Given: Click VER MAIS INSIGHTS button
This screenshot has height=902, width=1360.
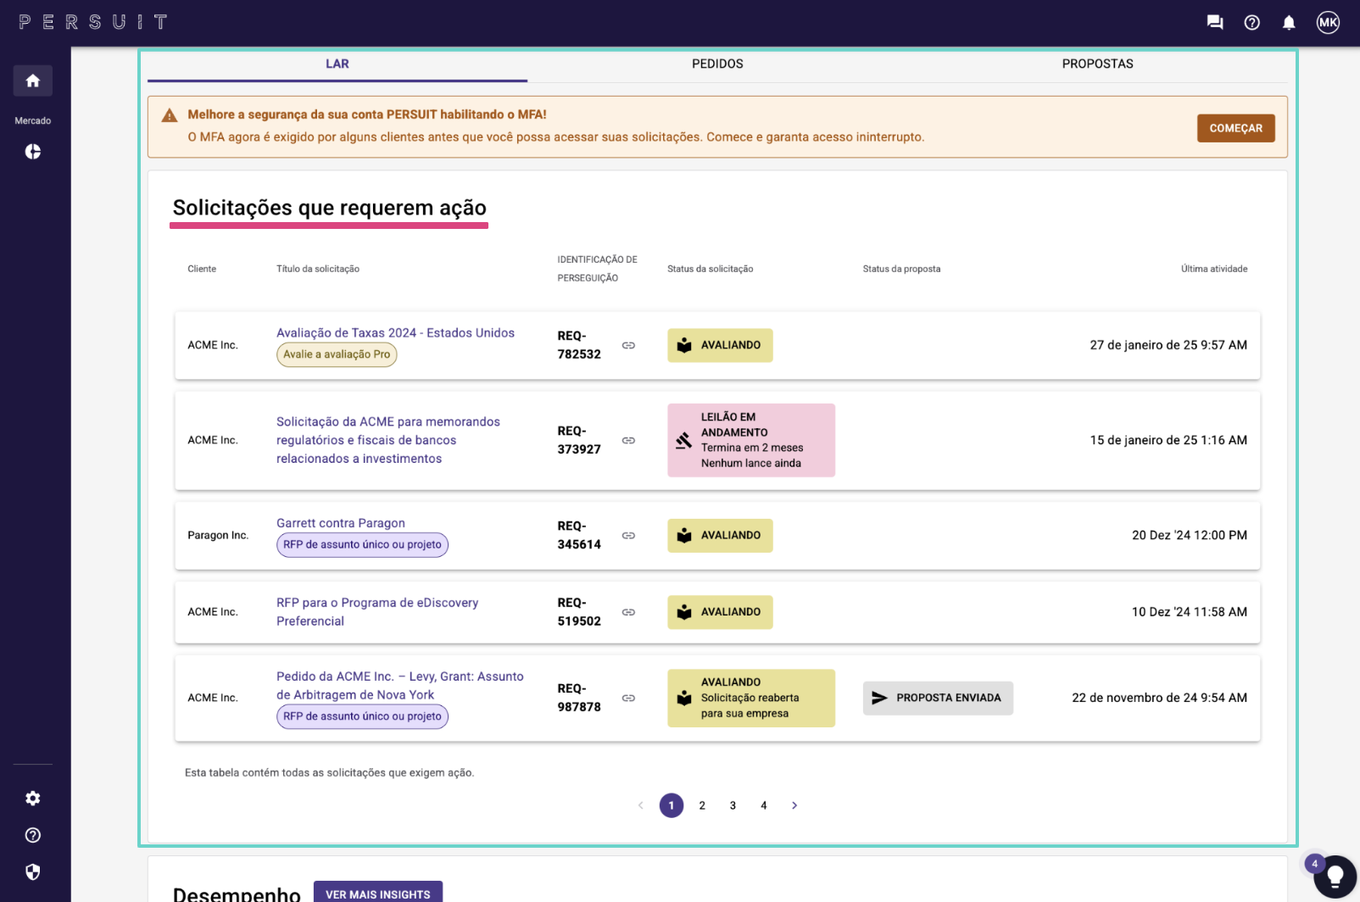Looking at the screenshot, I should [378, 893].
